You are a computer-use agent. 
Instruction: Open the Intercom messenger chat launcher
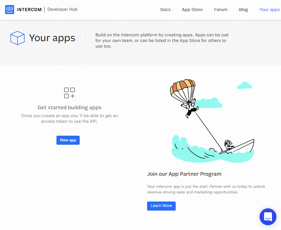click(x=268, y=216)
